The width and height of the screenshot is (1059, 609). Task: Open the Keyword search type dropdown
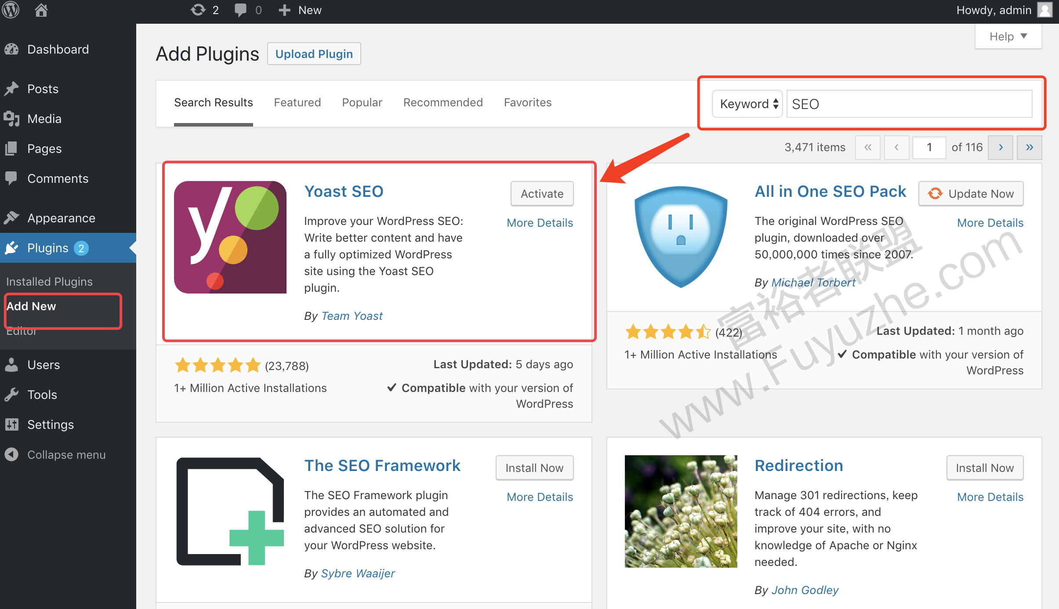pyautogui.click(x=747, y=104)
